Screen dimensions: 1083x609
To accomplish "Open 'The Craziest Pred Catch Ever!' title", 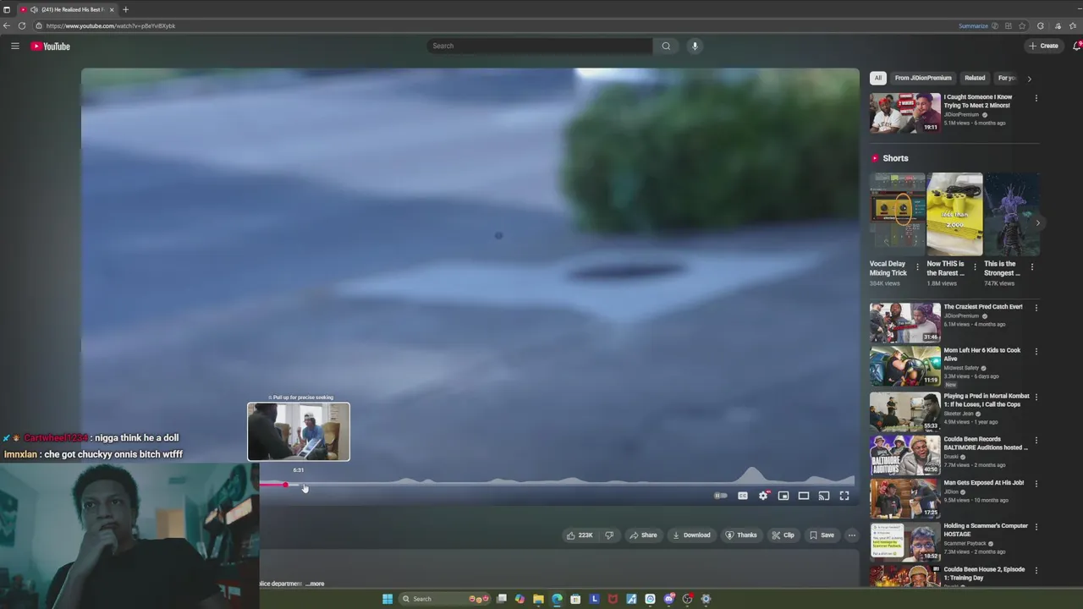I will click(x=983, y=307).
